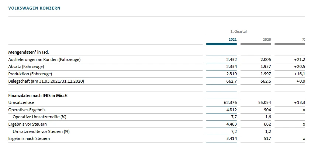This screenshot has height=148, width=314.
Task: Select the Umsatzerlöse 2021 value 62.376
Action: 230,103
